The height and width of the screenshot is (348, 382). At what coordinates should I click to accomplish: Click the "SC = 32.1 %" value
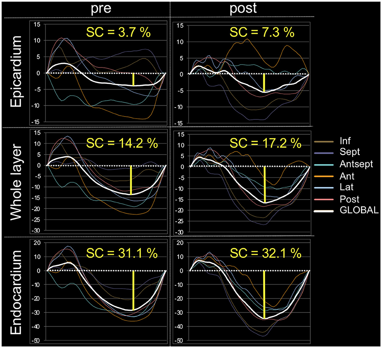266,253
